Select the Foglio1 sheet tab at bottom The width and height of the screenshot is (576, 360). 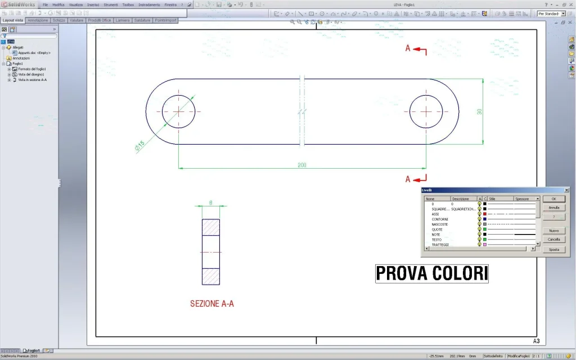point(31,351)
